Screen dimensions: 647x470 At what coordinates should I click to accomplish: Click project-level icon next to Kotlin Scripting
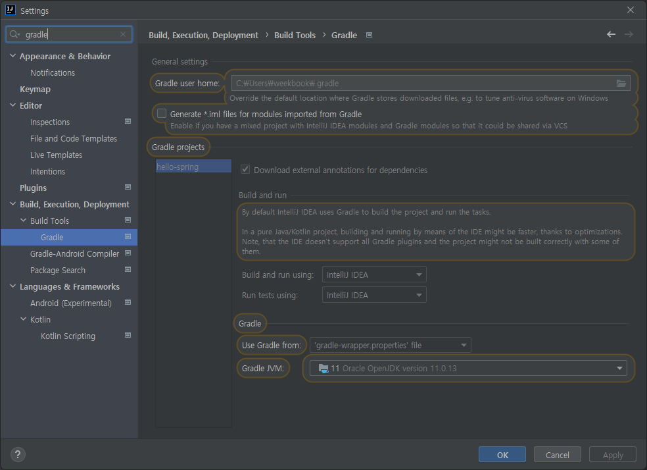[x=128, y=335]
